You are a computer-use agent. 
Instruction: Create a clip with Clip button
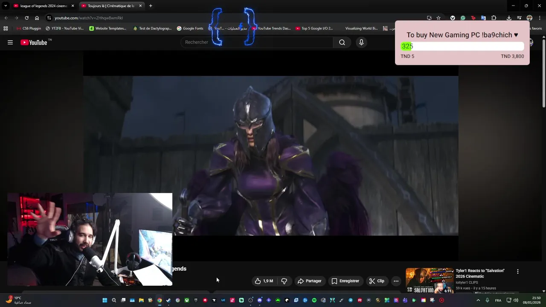click(377, 281)
